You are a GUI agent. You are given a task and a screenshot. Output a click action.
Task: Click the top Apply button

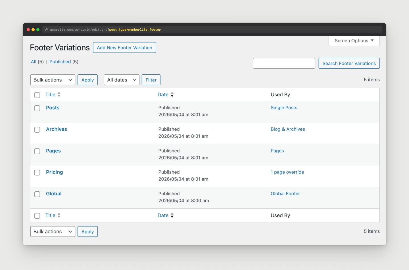coord(87,80)
